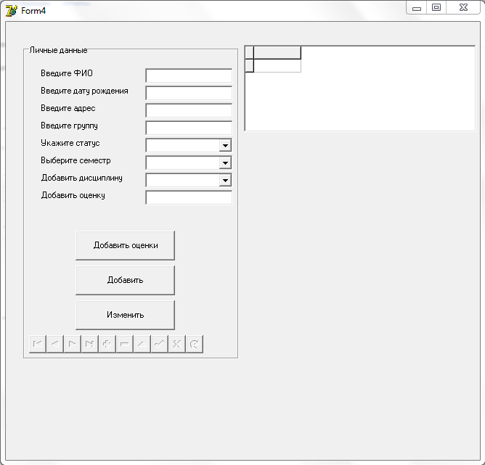Go to next record in navigator bar
485x465 pixels.
(x=73, y=344)
